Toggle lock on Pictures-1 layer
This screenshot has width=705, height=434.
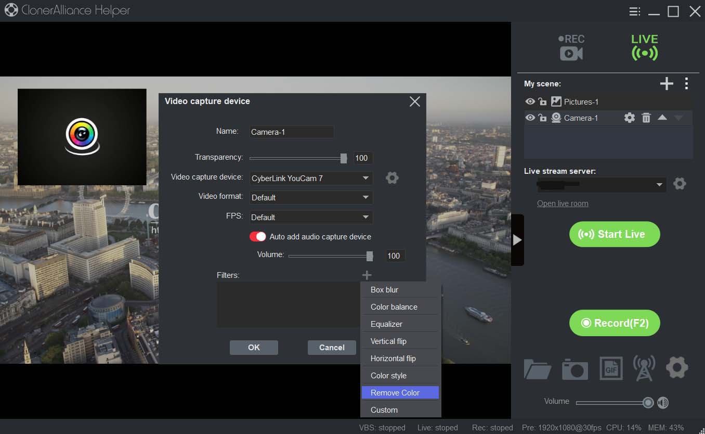(543, 101)
